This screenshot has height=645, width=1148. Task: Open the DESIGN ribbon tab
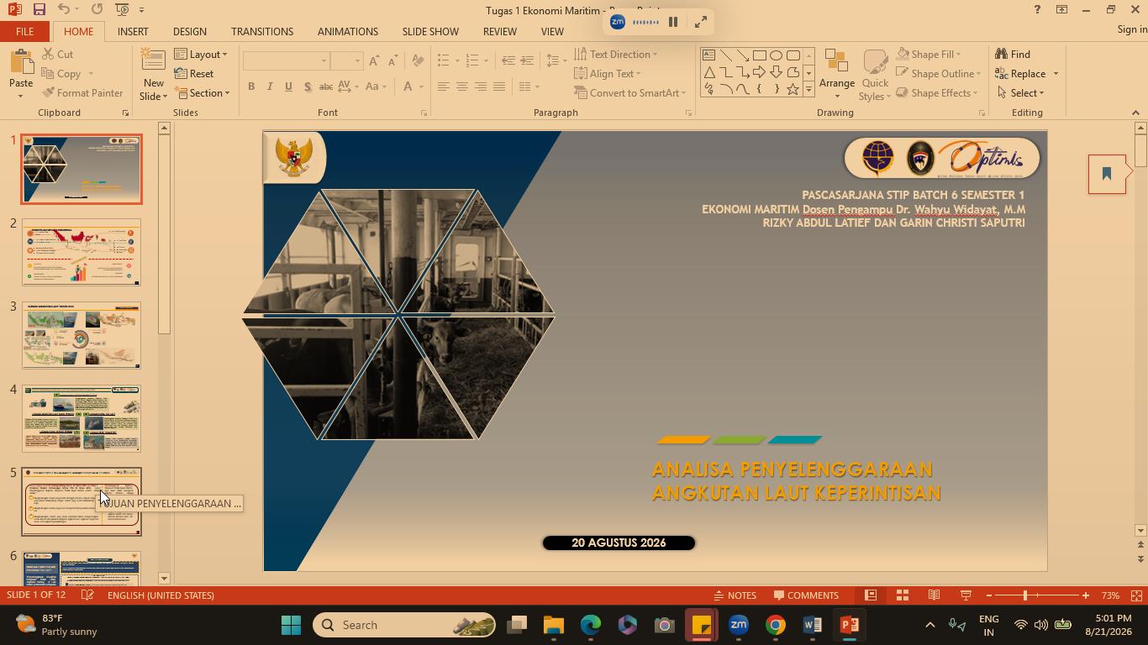pyautogui.click(x=190, y=31)
